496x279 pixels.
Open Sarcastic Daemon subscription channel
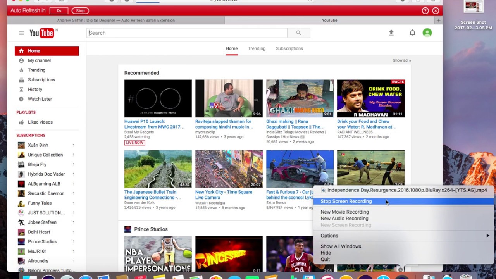pos(46,193)
